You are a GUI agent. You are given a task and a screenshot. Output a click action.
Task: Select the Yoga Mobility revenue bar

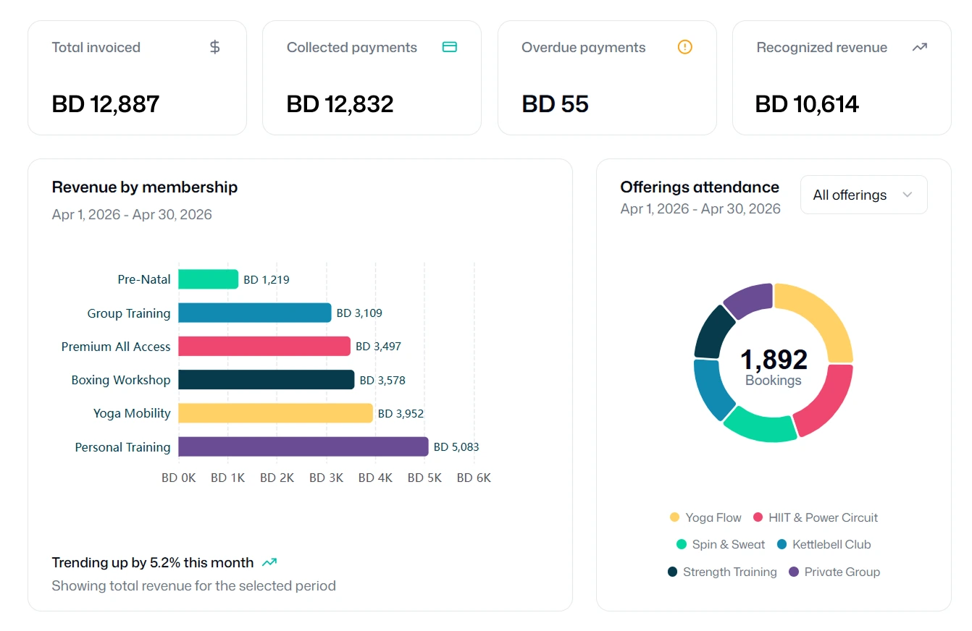(x=275, y=413)
